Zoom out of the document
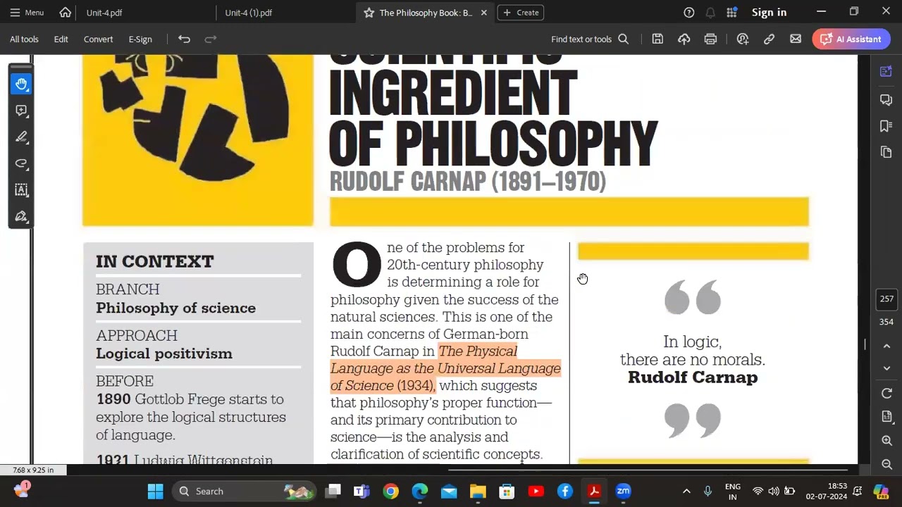 coord(886,464)
